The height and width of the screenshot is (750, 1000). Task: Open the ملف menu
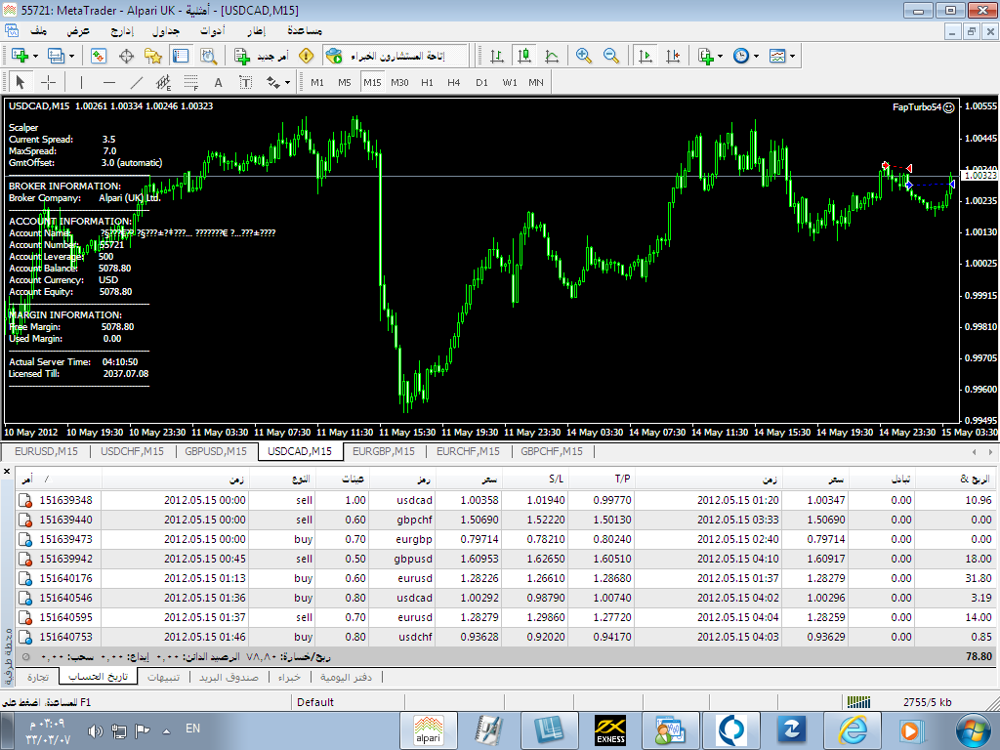pyautogui.click(x=39, y=30)
